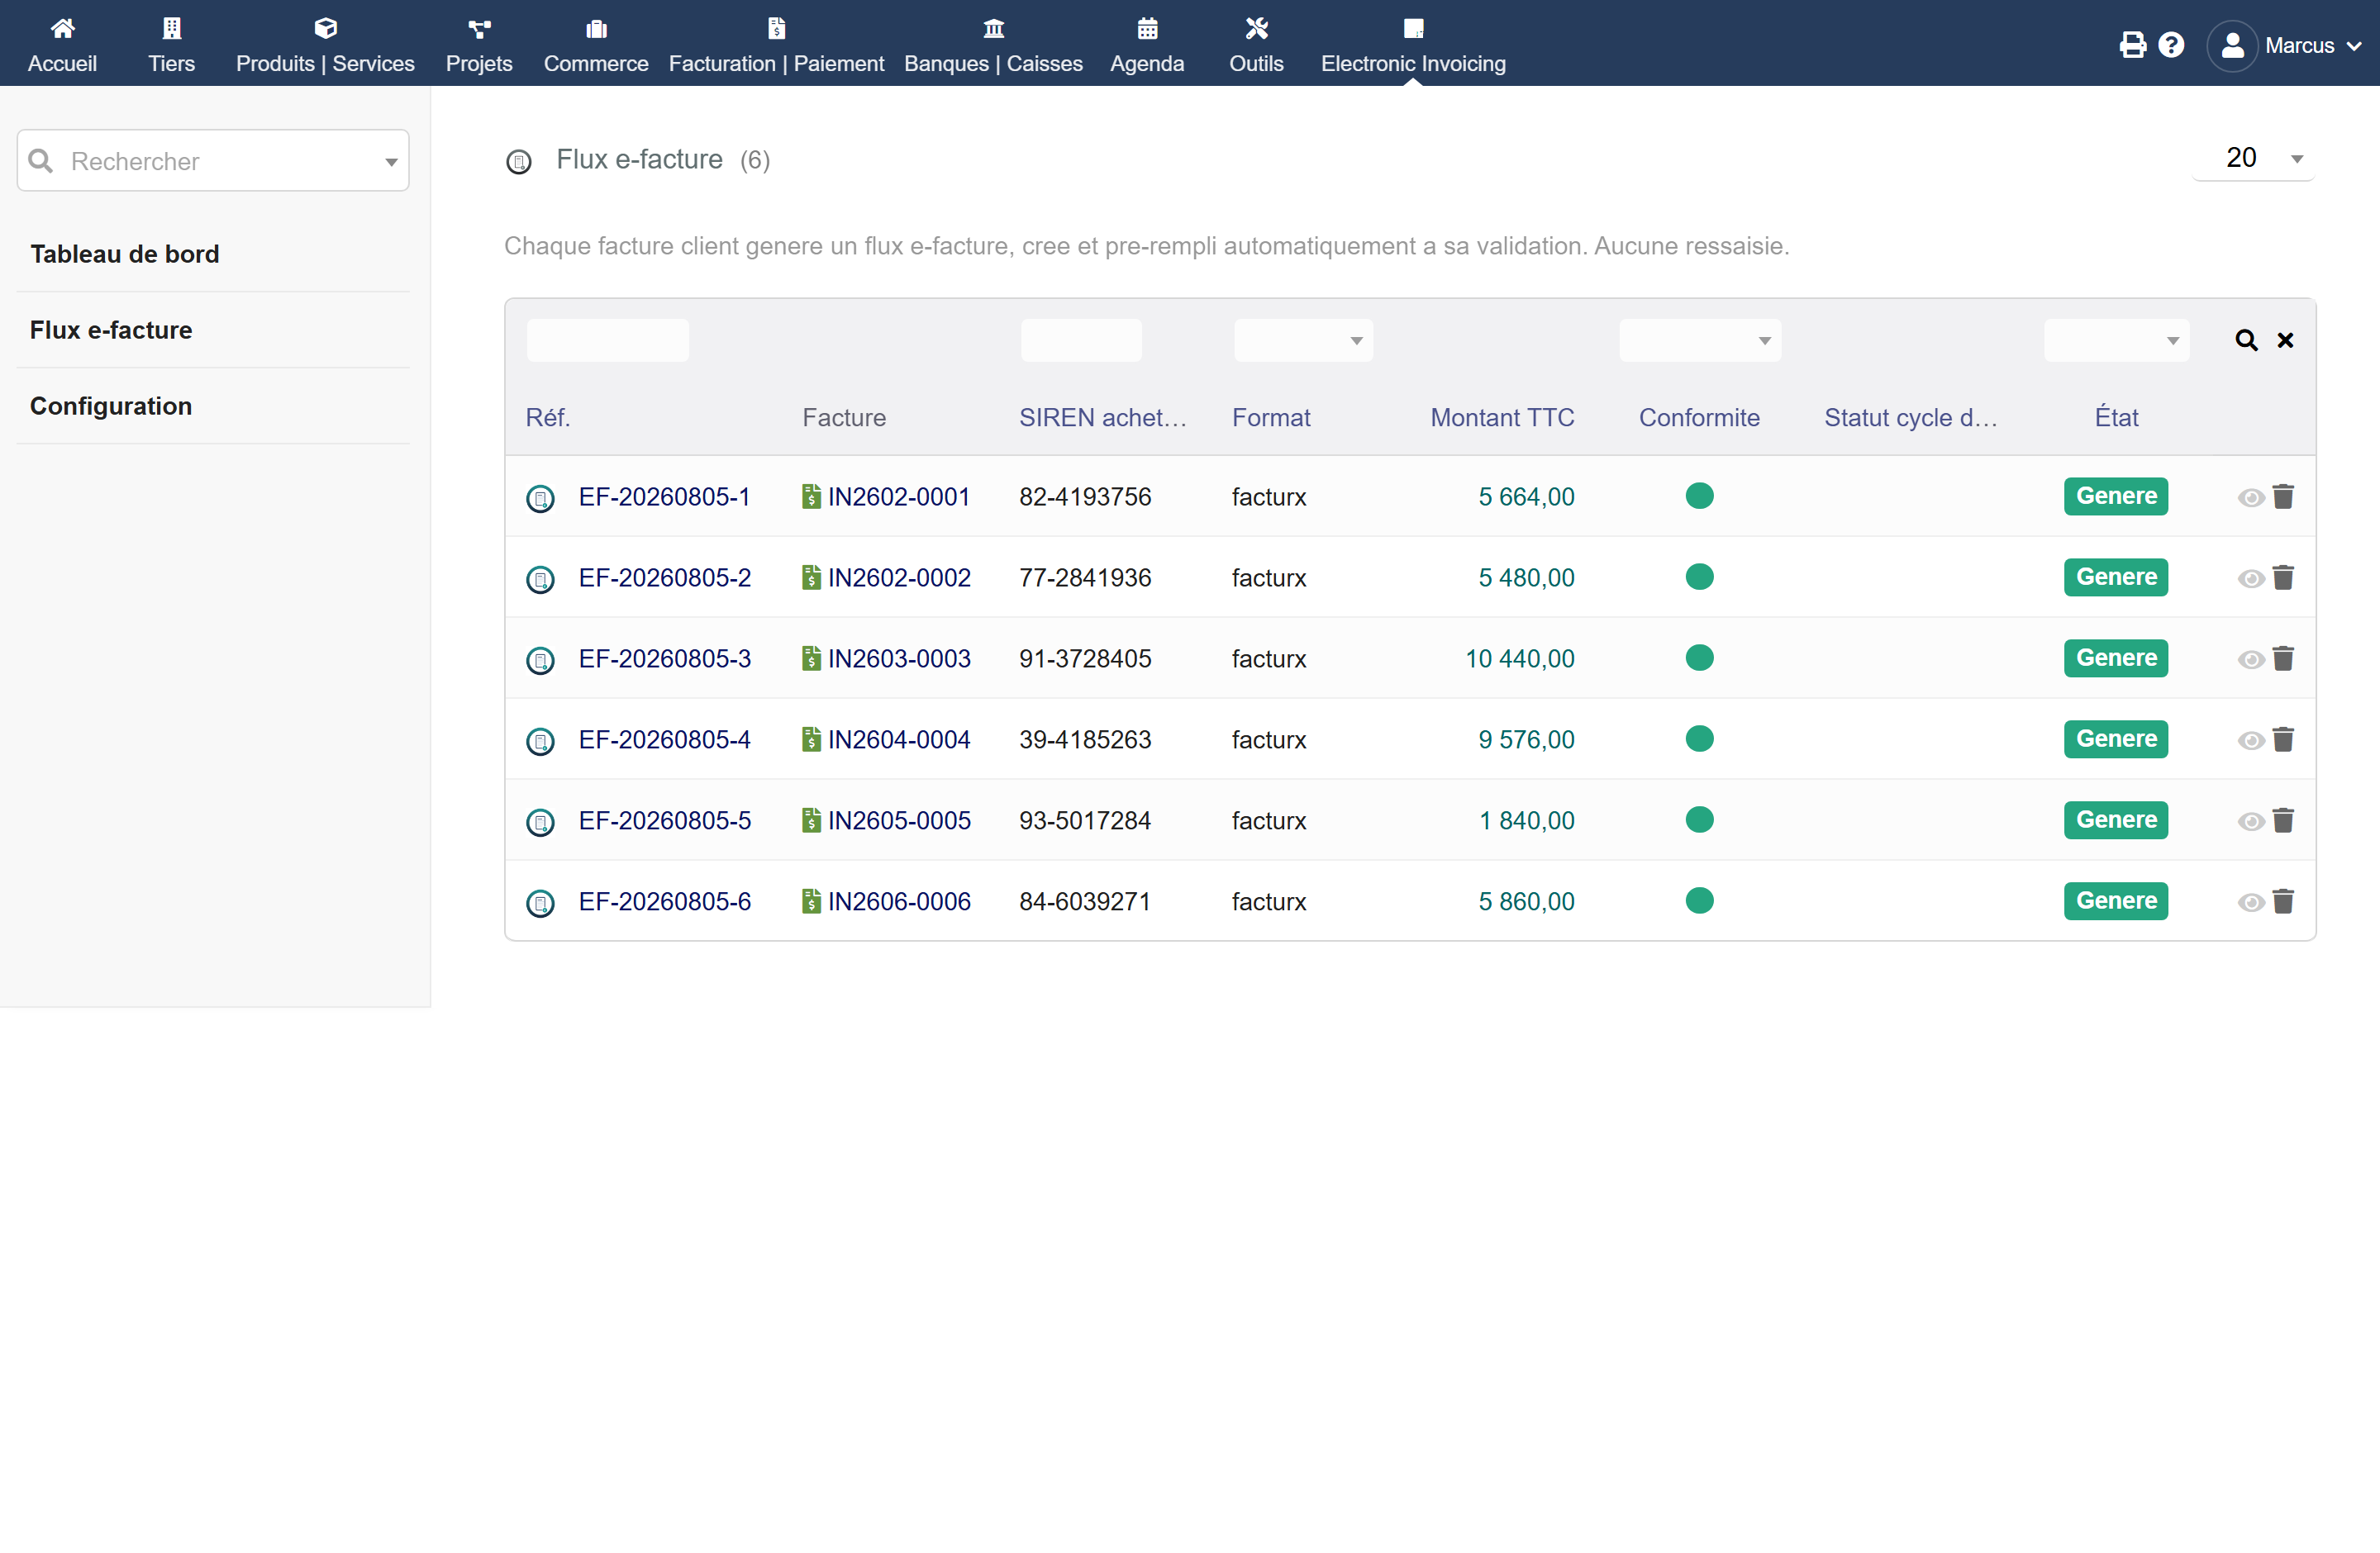The image size is (2380, 1553).
Task: Click flux icon beside EF-20260805-6
Action: point(540,904)
